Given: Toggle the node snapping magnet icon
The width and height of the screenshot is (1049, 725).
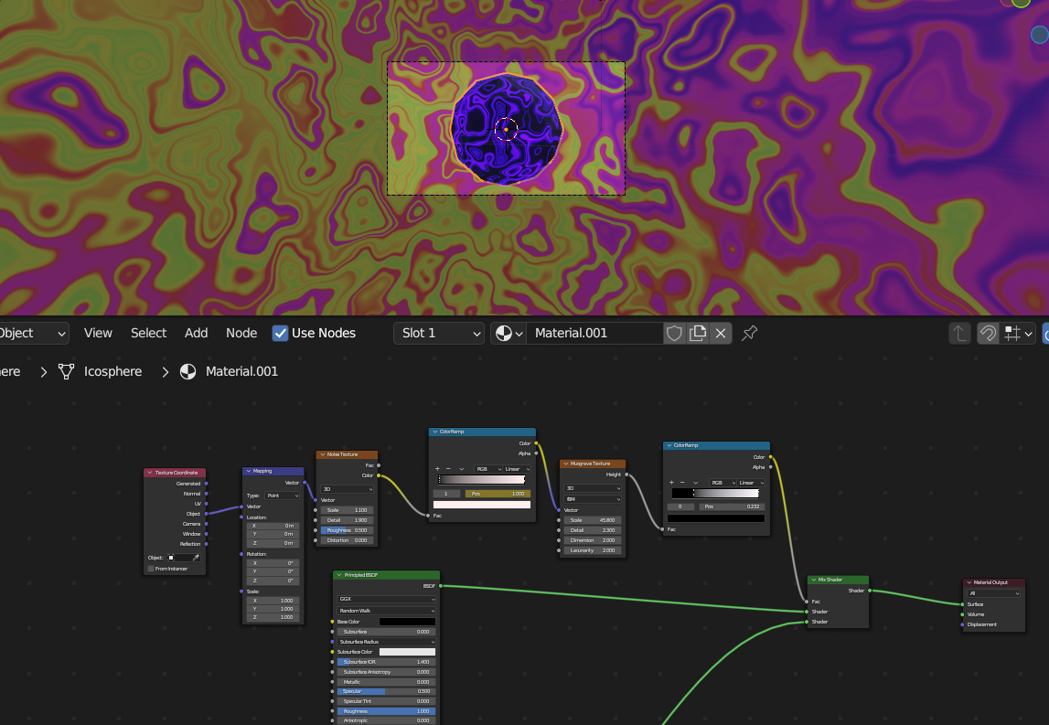Looking at the screenshot, I should [x=988, y=333].
